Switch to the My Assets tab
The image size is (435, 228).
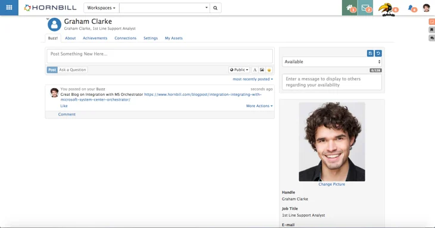pos(173,38)
